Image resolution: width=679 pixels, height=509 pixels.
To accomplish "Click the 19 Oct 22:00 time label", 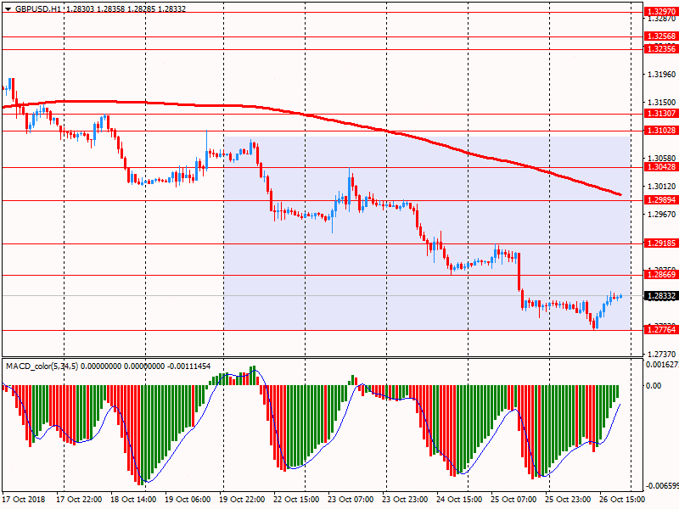I will 242,500.
